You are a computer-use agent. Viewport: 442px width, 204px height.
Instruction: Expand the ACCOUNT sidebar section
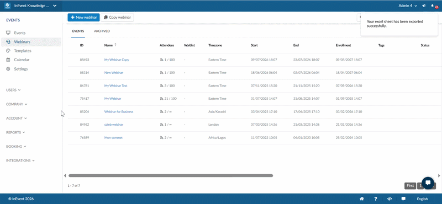[17, 118]
